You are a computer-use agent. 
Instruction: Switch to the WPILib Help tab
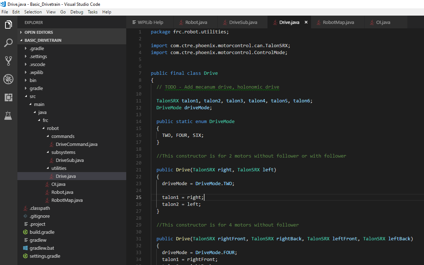point(149,22)
